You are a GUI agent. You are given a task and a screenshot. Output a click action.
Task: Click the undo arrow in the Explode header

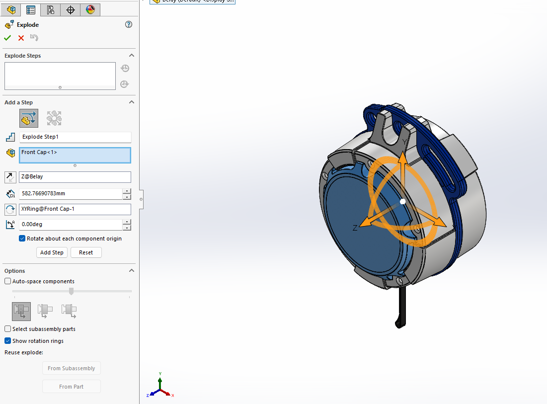[x=34, y=37]
